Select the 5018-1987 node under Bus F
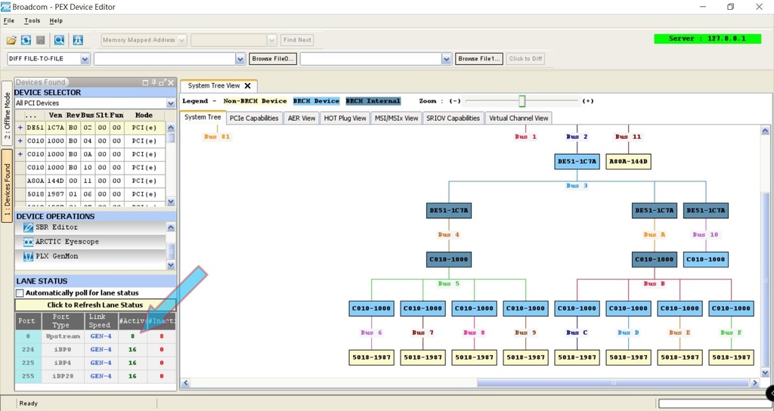 732,357
